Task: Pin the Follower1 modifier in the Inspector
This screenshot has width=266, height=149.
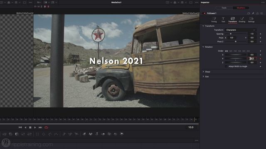Action: (253, 13)
